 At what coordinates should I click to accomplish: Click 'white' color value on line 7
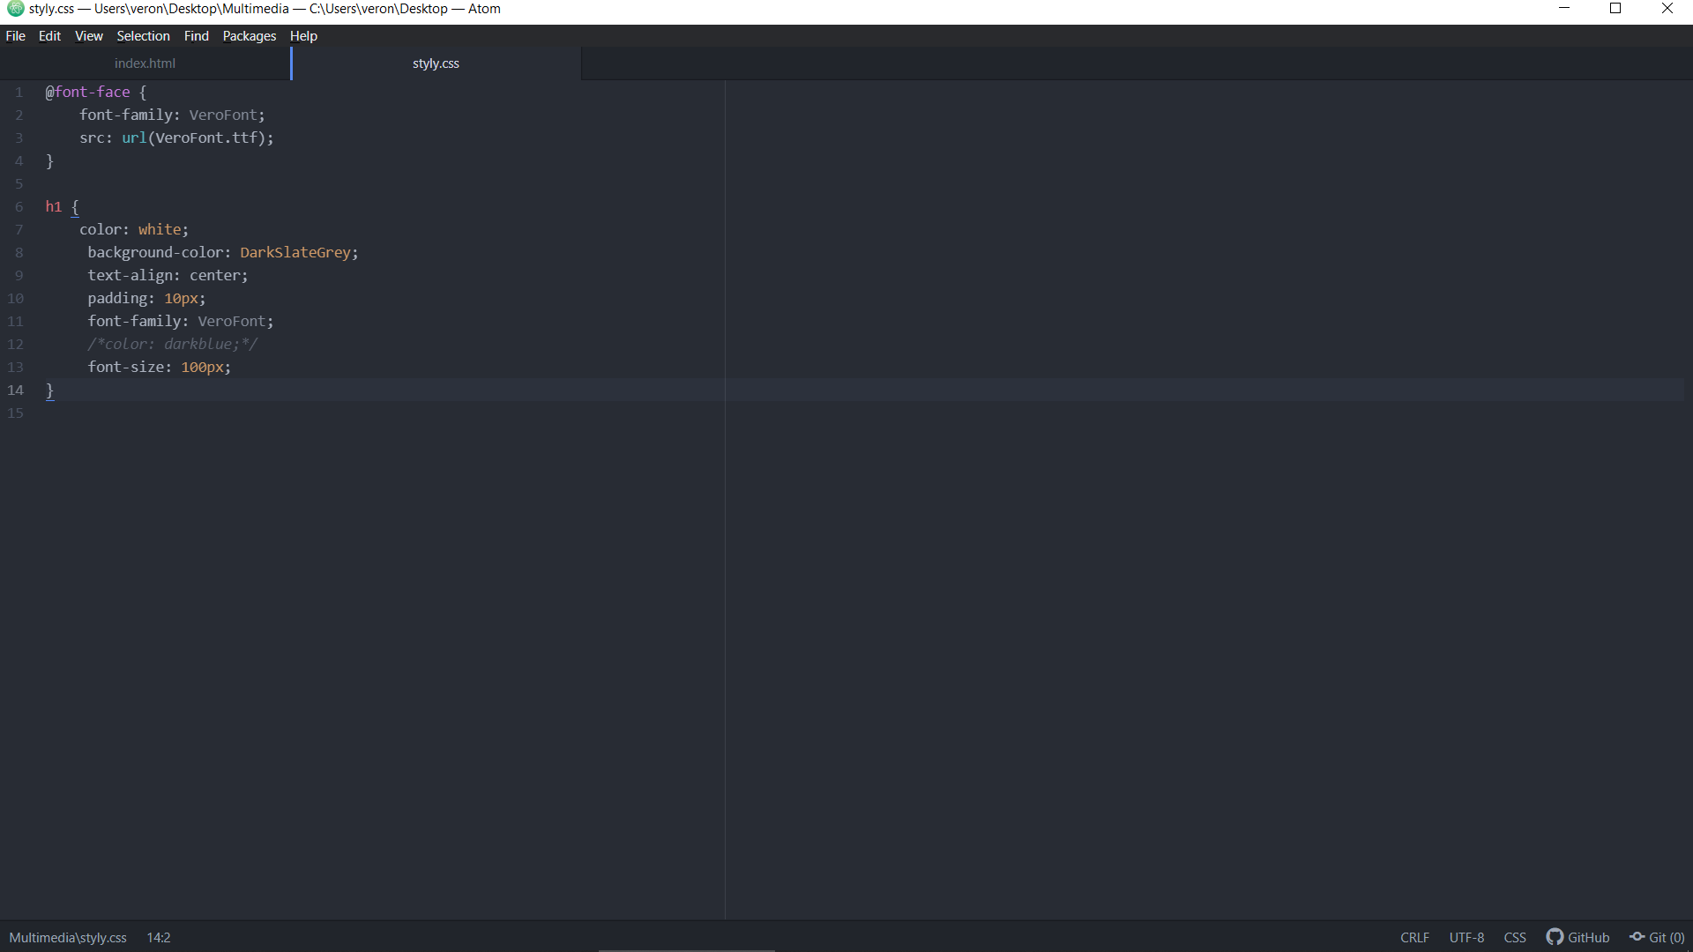160,229
